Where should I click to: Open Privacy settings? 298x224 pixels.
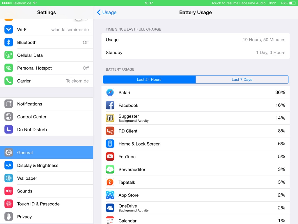click(47, 217)
